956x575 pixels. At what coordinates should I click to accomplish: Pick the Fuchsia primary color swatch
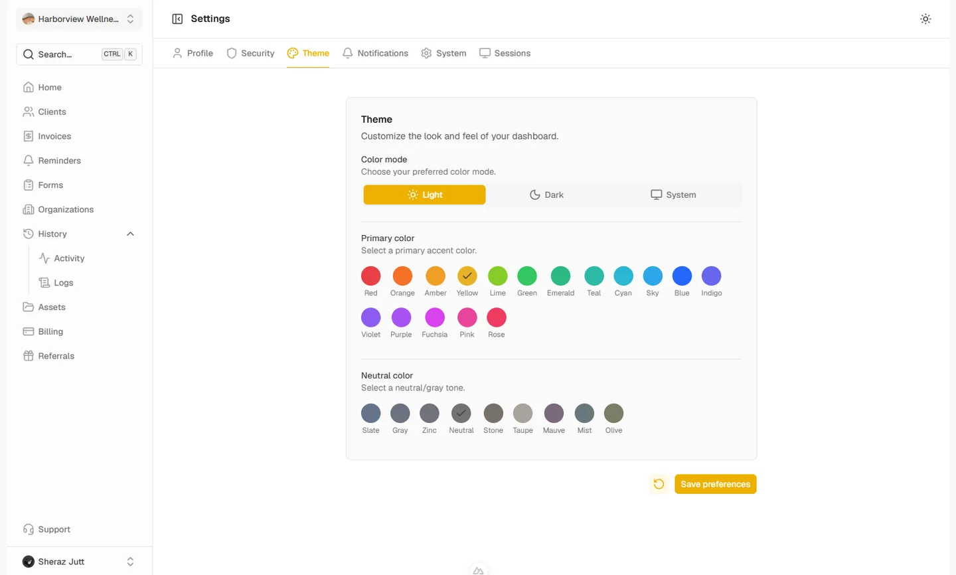click(435, 317)
